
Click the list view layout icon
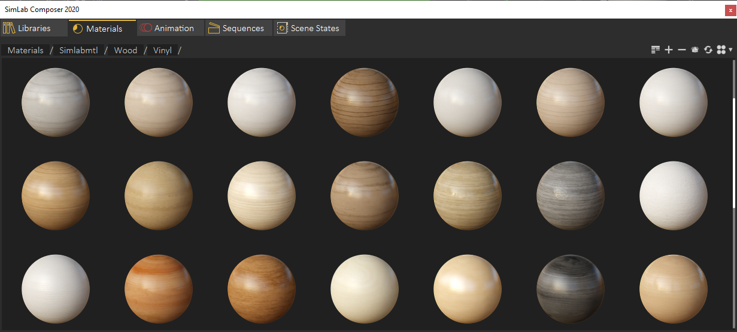(656, 50)
